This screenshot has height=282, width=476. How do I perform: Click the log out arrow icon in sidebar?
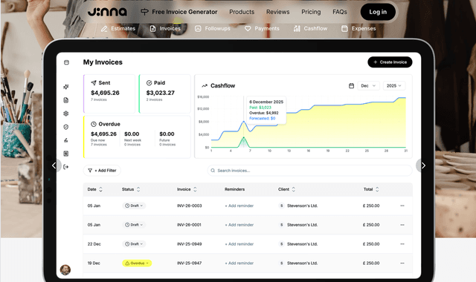point(66,167)
